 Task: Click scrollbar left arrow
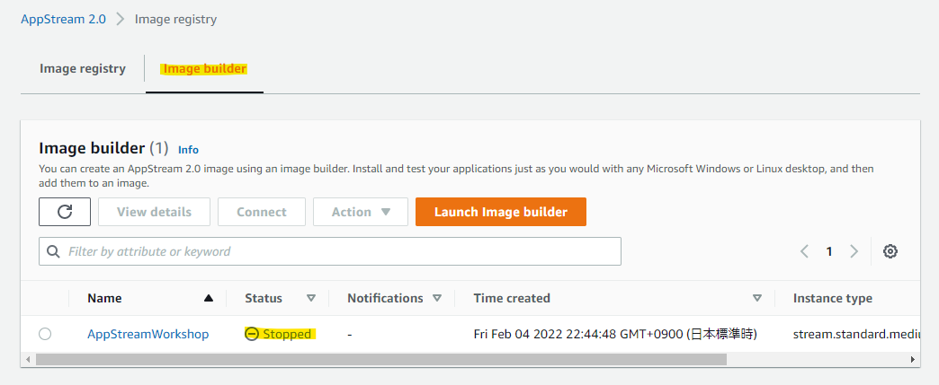click(x=27, y=359)
